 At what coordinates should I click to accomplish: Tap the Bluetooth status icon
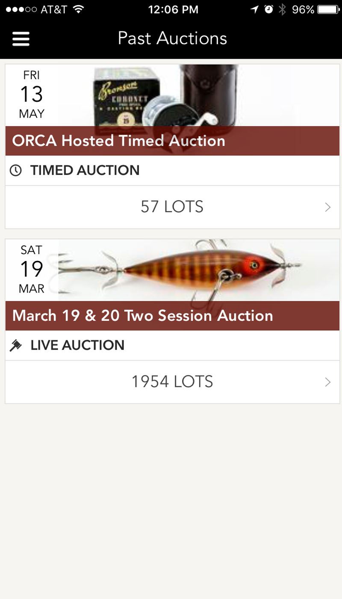point(282,9)
